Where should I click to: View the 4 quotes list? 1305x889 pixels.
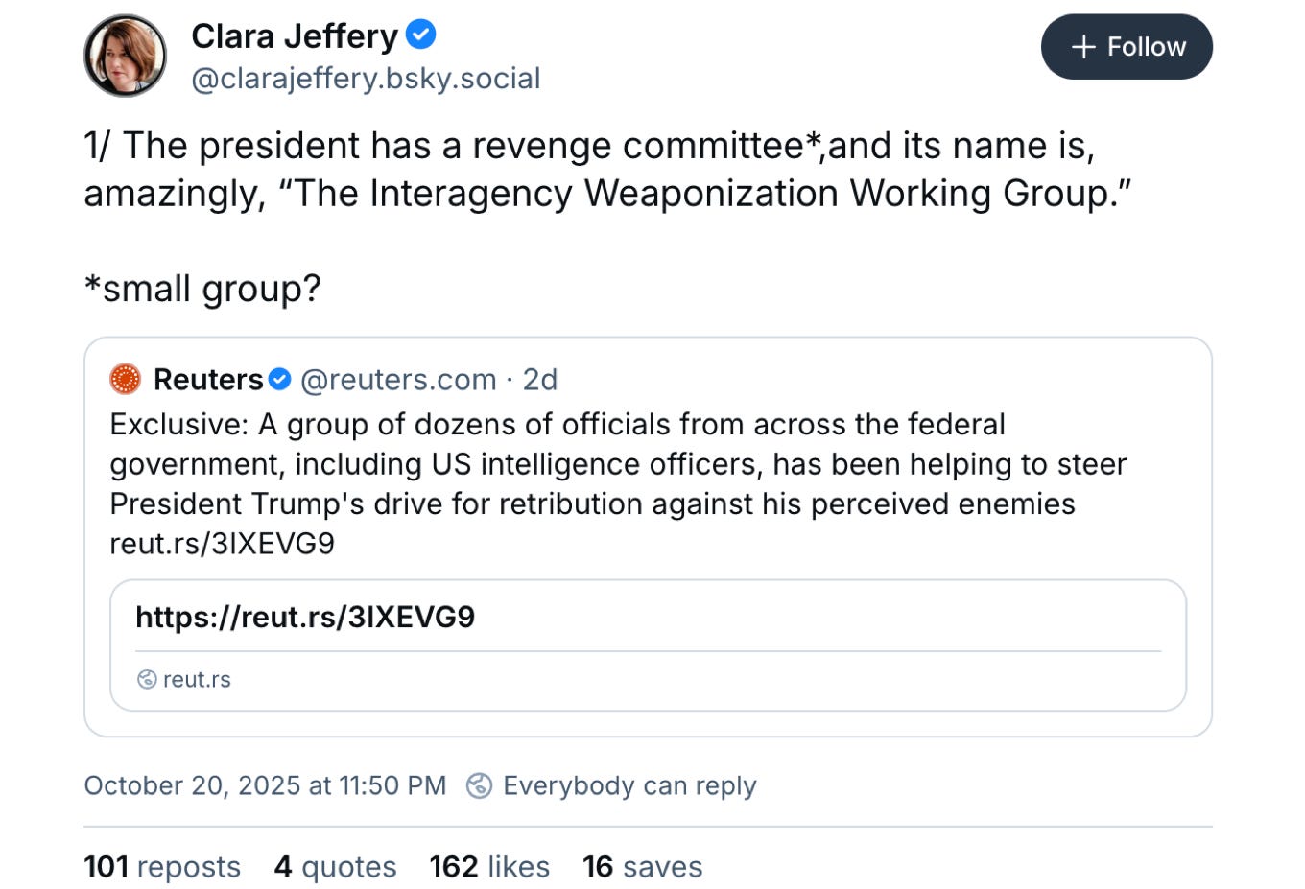pyautogui.click(x=335, y=867)
